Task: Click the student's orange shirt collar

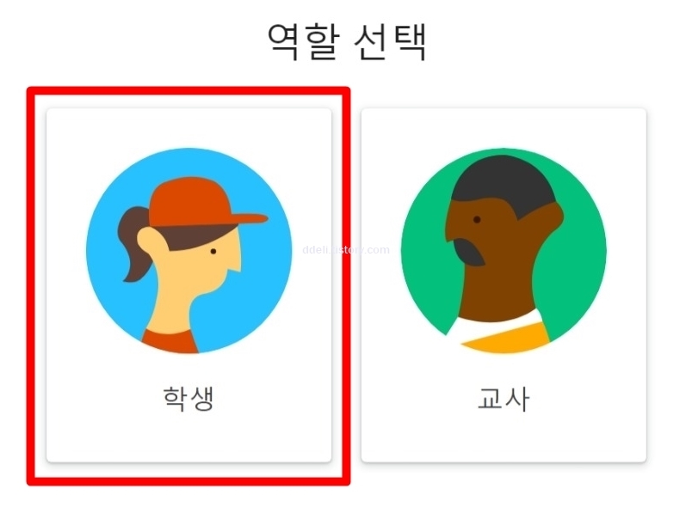Action: 170,340
